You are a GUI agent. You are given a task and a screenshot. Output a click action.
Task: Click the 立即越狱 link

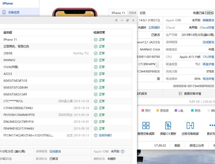(154, 28)
